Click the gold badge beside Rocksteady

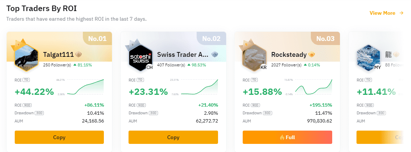coord(312,55)
